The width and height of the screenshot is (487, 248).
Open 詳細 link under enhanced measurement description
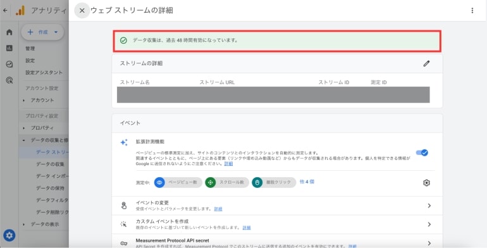pos(228,163)
